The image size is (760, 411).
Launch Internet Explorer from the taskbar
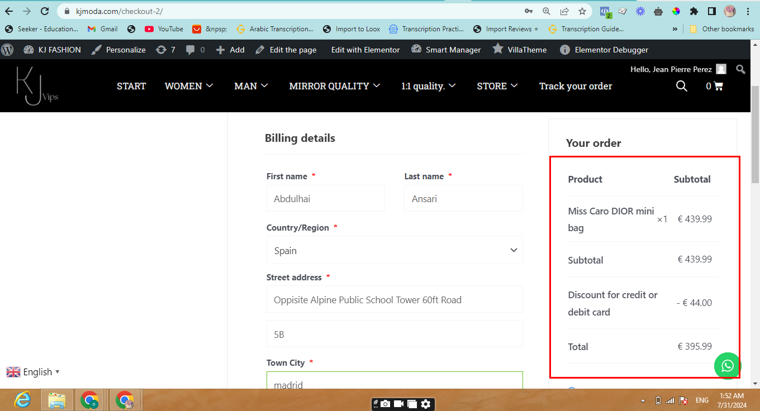(22, 400)
